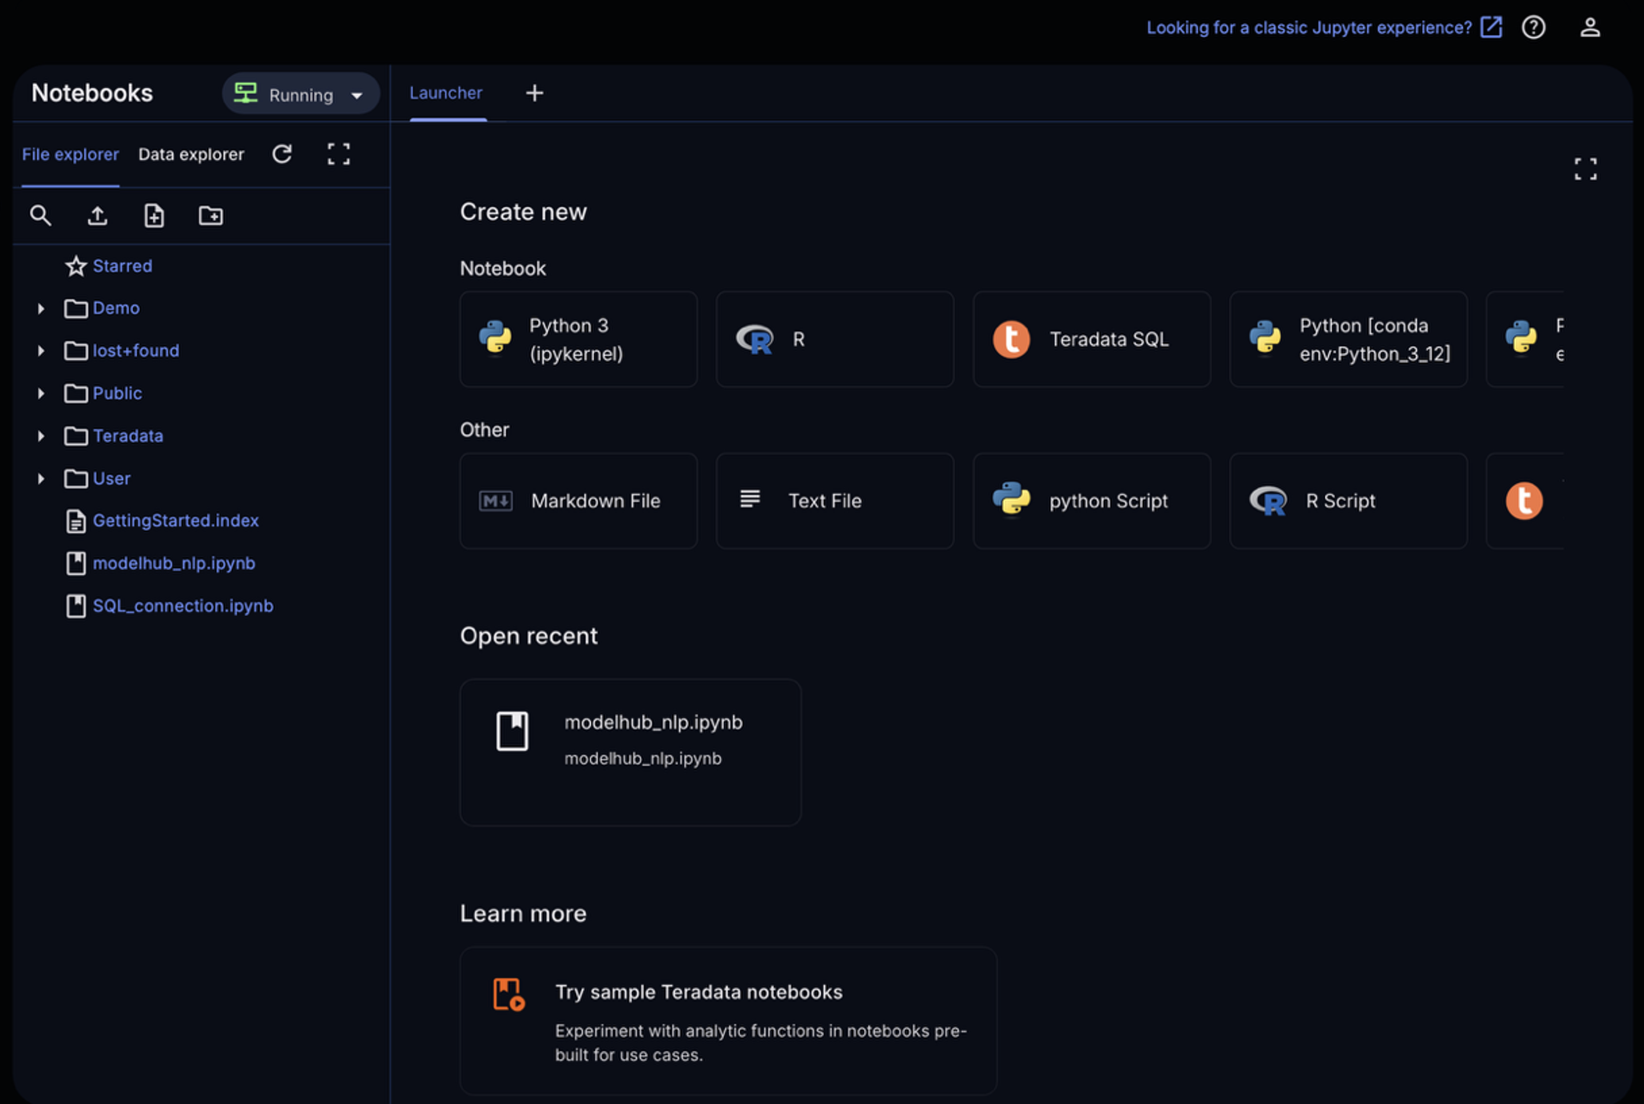
Task: Open the Starred item in the tree
Action: pos(122,265)
